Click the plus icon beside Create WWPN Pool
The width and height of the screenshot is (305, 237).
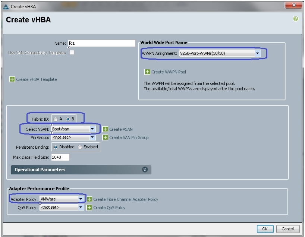pyautogui.click(x=147, y=72)
